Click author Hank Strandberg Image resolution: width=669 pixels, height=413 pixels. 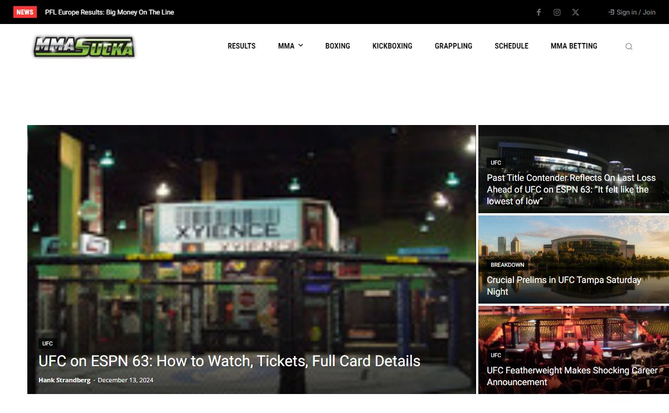coord(64,380)
